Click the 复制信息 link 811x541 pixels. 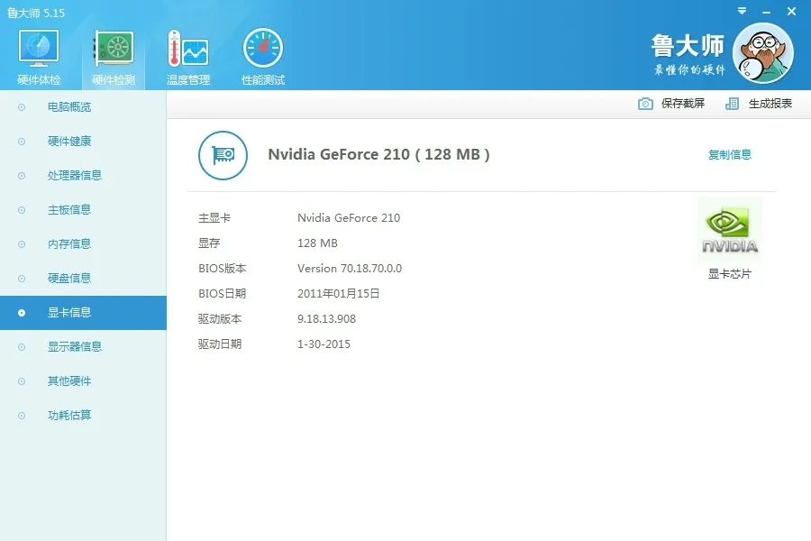[x=729, y=154]
